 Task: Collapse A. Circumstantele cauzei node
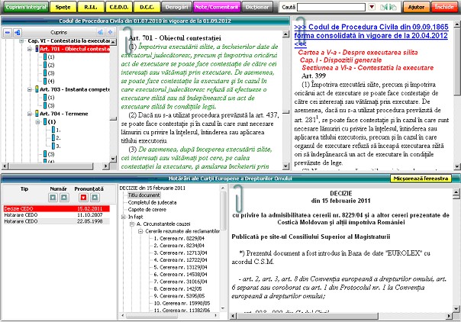132,224
